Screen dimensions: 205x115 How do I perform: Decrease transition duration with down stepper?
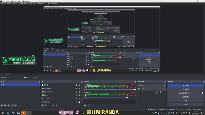[x=164, y=90]
